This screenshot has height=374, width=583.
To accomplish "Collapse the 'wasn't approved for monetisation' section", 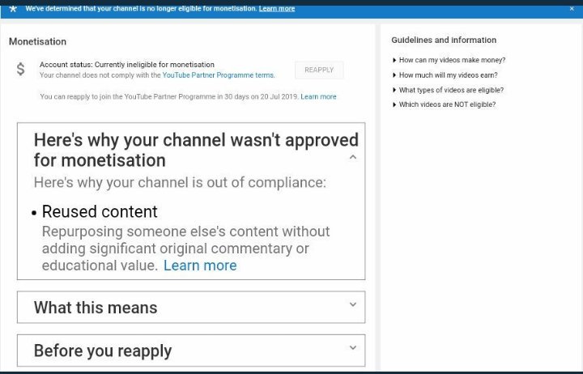I will click(353, 157).
